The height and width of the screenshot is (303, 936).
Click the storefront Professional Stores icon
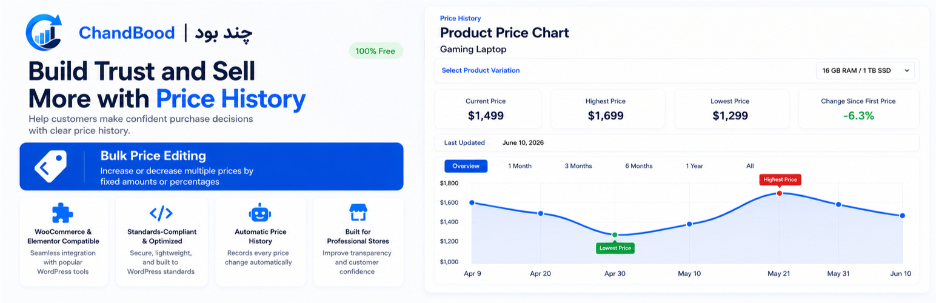[x=358, y=213]
